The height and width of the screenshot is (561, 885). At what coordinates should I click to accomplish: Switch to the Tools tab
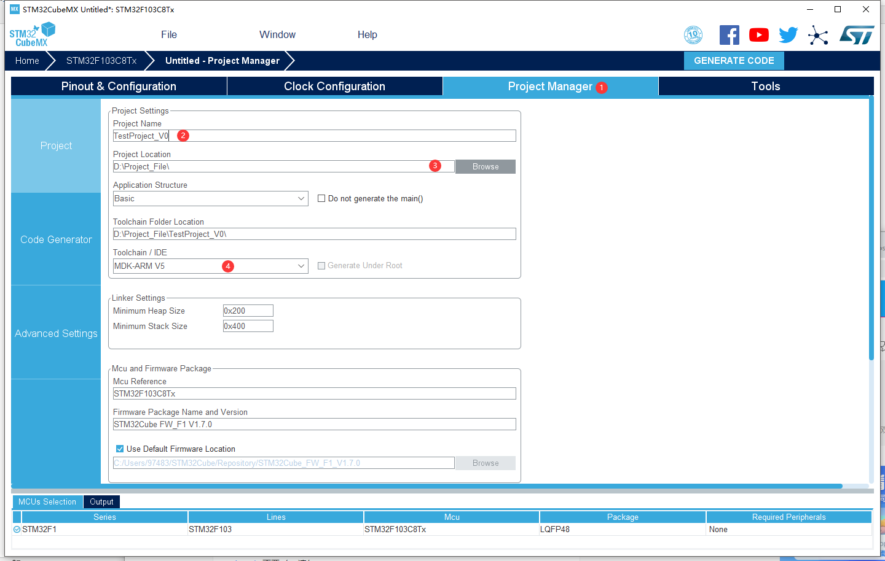[766, 87]
